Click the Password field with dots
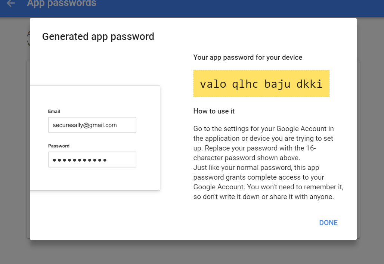 pos(92,160)
